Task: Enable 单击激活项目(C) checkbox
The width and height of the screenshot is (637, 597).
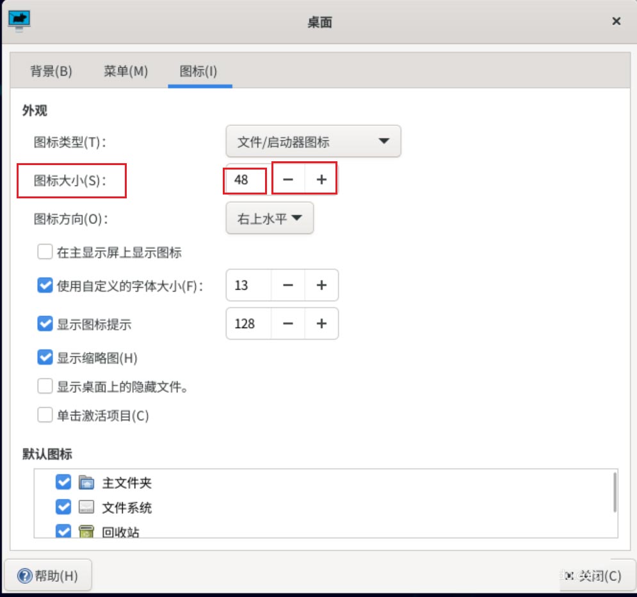Action: [45, 415]
